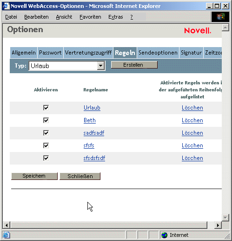This screenshot has height=241, width=232.
Task: Click the Erstellen button
Action: 134,65
